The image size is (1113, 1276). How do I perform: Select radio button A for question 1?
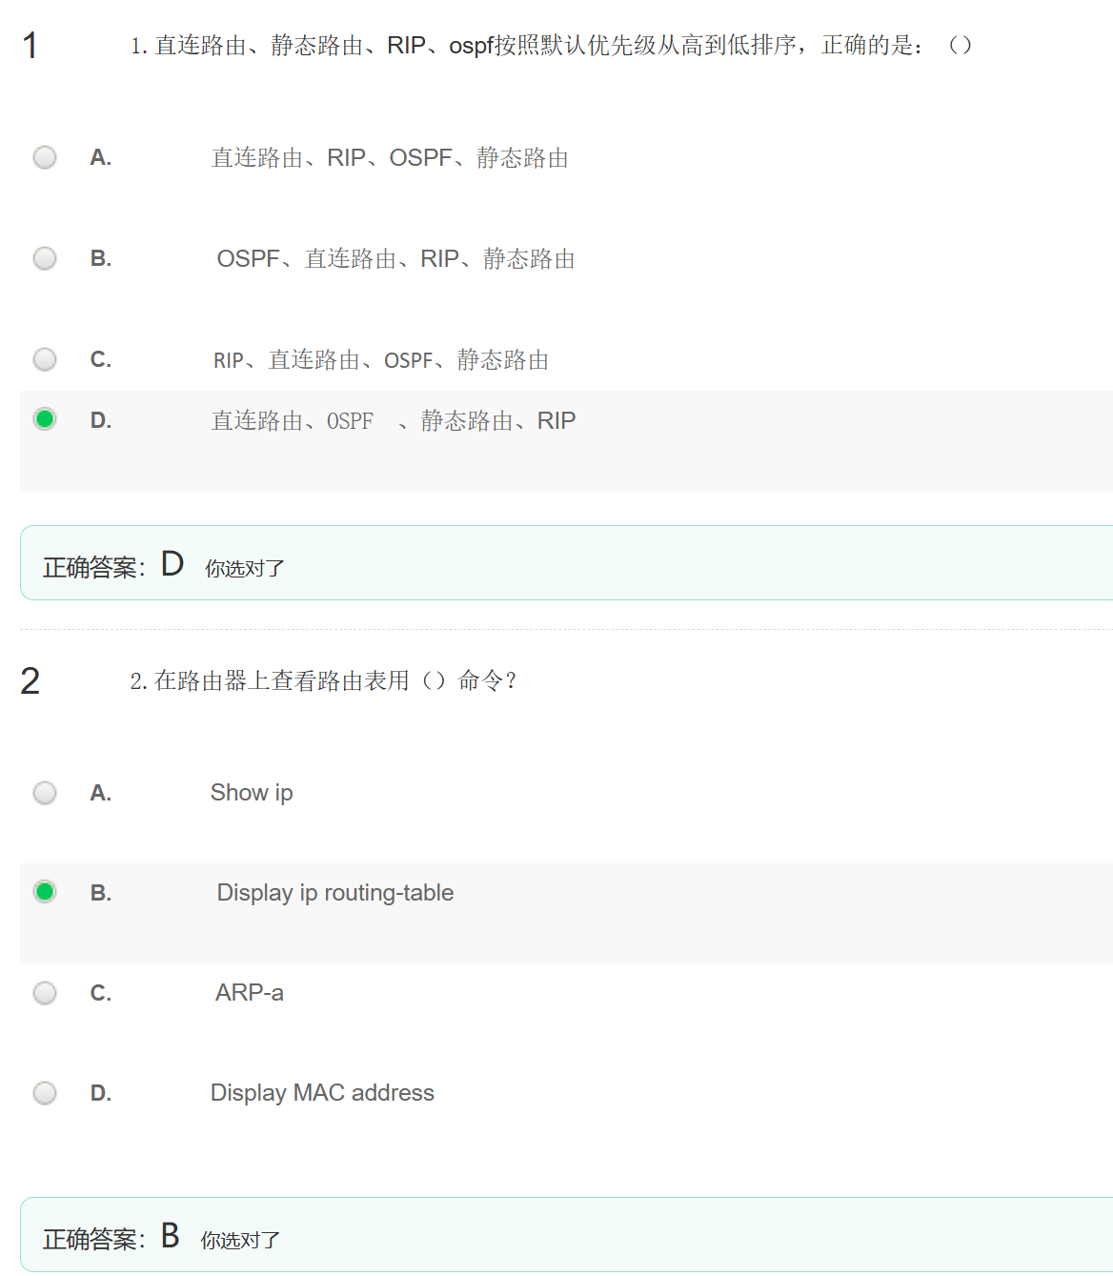click(x=45, y=157)
